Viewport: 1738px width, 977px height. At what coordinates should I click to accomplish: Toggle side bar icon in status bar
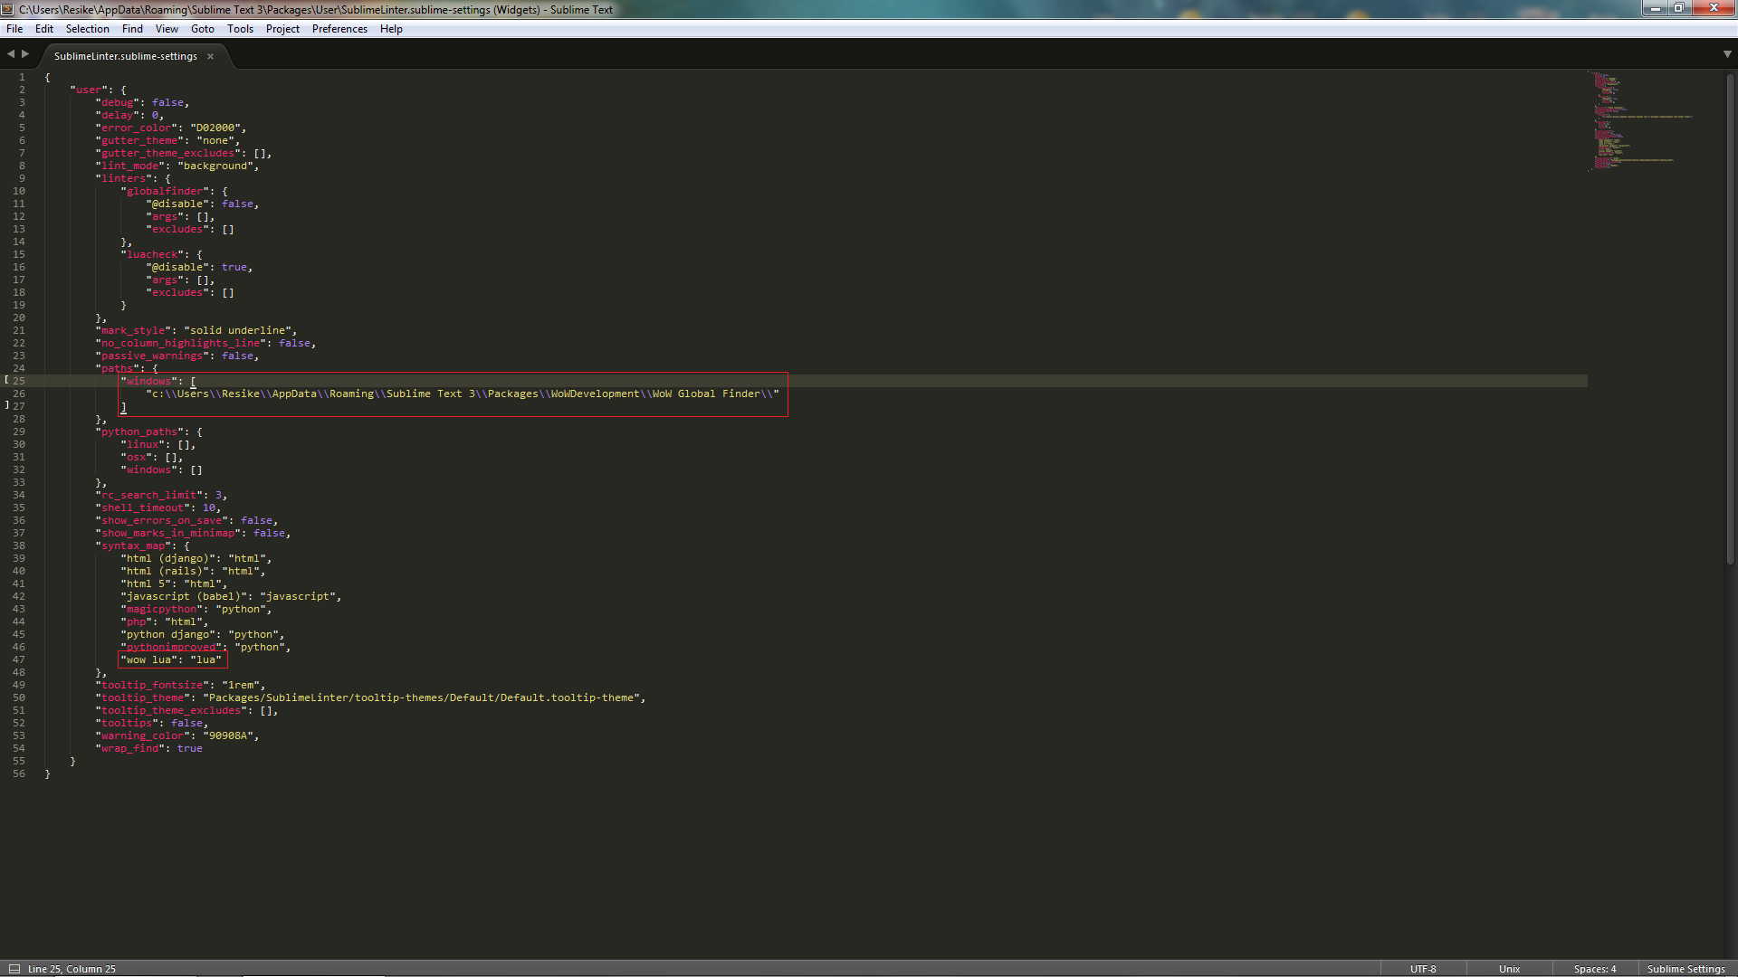coord(14,969)
